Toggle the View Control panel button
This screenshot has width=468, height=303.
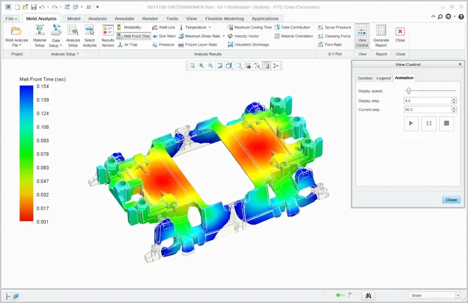tap(362, 36)
